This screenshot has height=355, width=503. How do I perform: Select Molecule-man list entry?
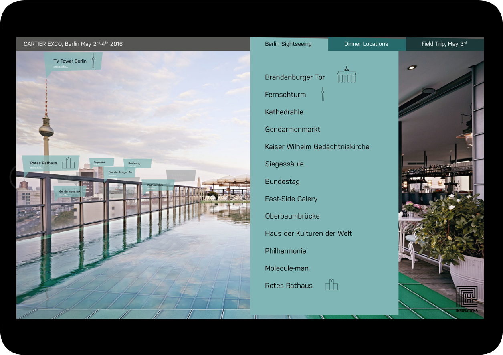(287, 268)
